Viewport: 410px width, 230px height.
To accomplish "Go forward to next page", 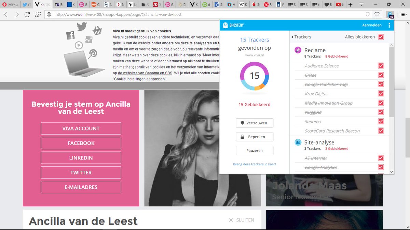I will point(17,14).
